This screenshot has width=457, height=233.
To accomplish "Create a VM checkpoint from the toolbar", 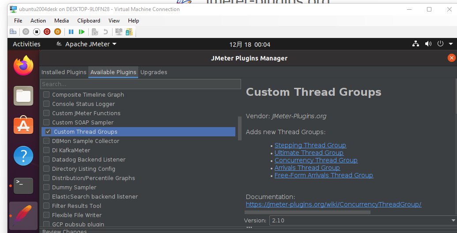I will pos(95,32).
